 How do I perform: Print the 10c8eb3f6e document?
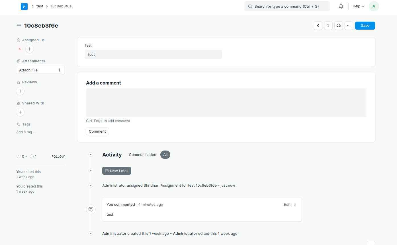coord(339,25)
